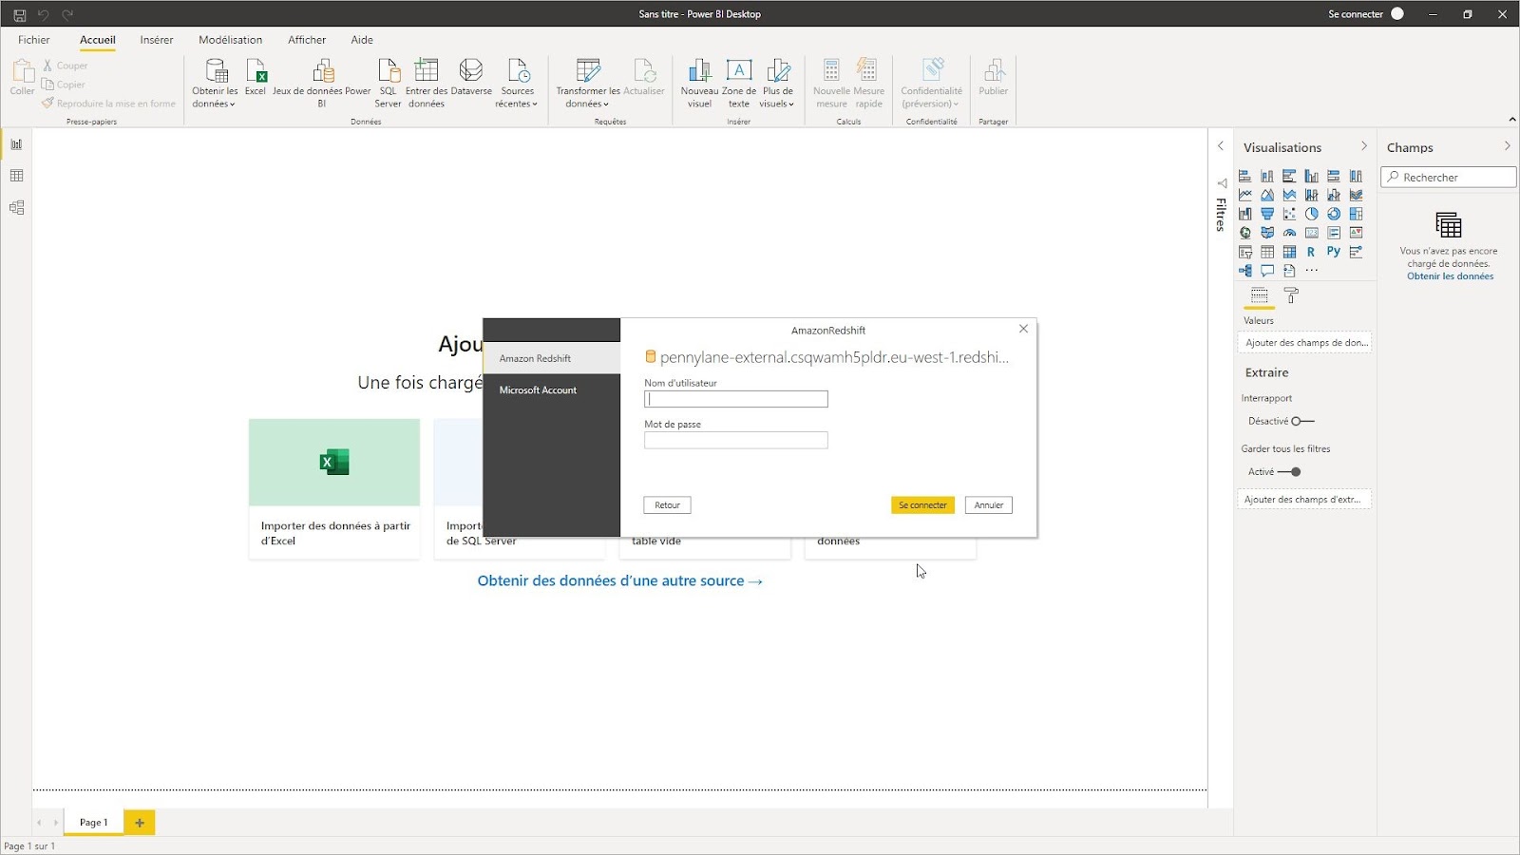Select the slicer visual
Viewport: 1520px width, 855px height.
1244,252
